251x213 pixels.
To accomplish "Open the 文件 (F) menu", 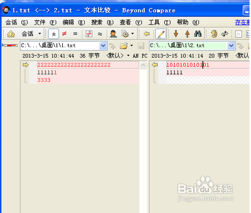I will coord(45,22).
